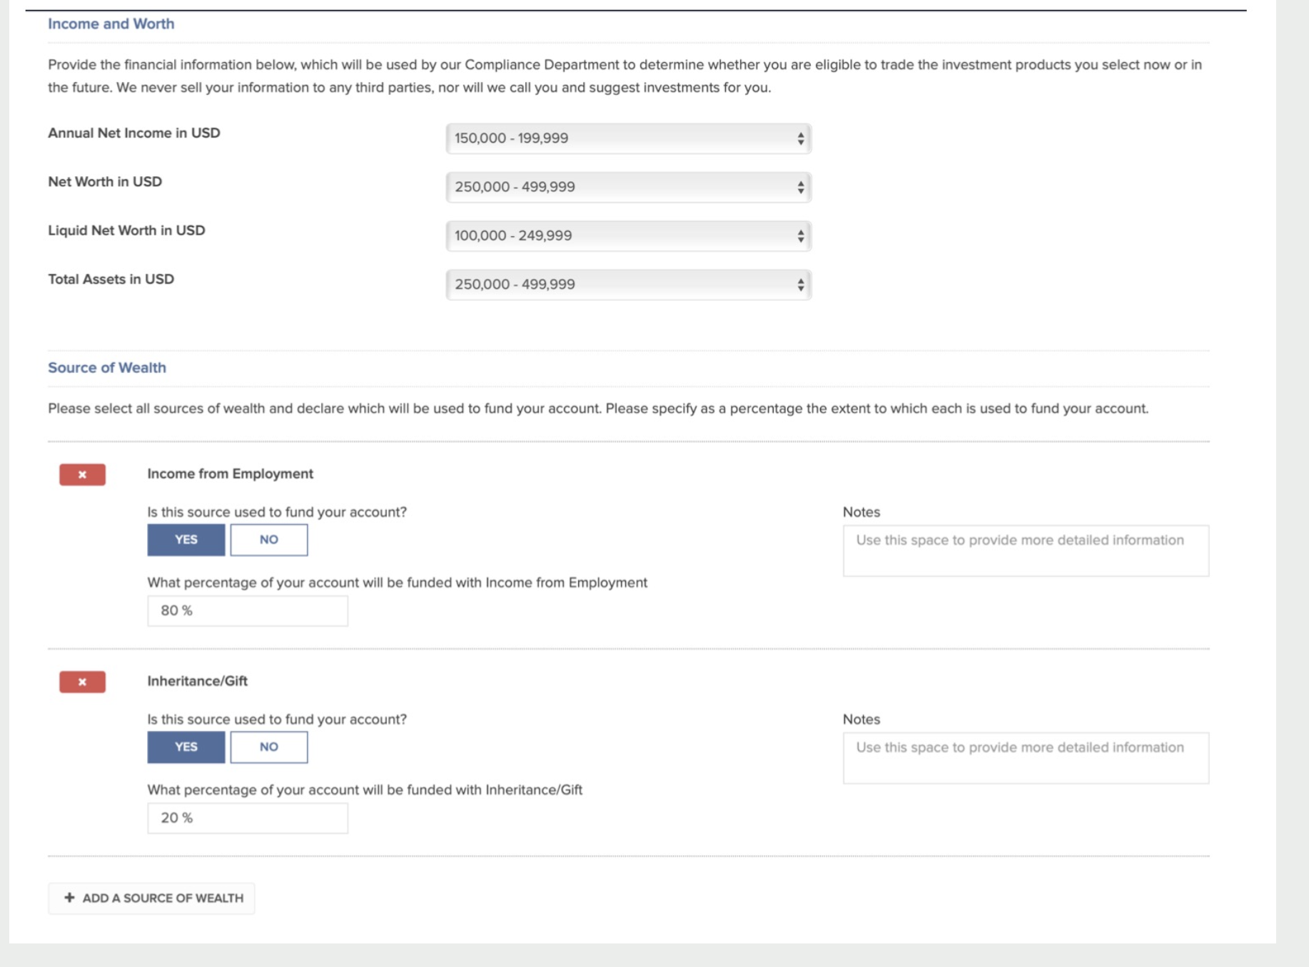The height and width of the screenshot is (967, 1309).
Task: Remove the Inheritance/Gift source
Action: point(81,682)
